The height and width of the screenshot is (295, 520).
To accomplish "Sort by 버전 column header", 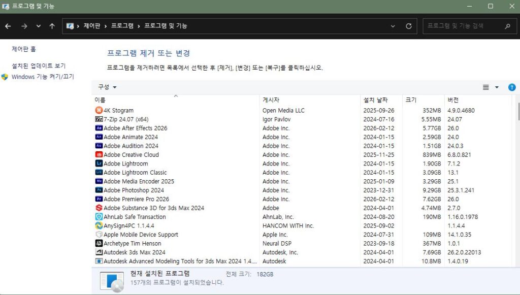I will 477,100.
